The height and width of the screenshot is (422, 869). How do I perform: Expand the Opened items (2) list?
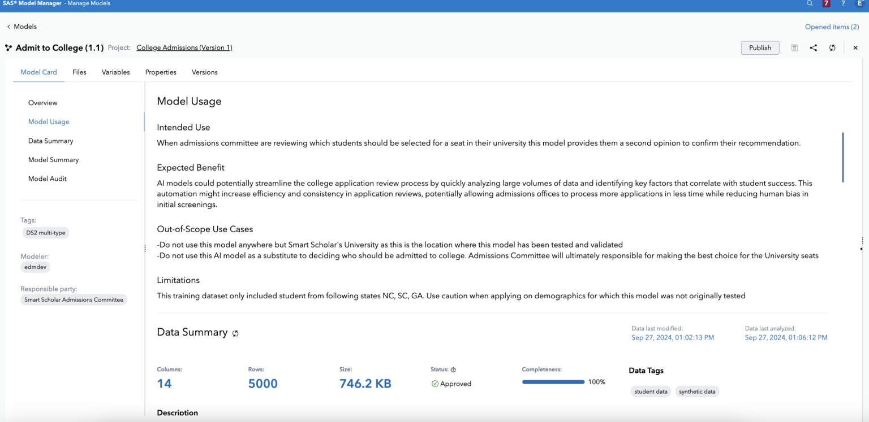(x=832, y=27)
